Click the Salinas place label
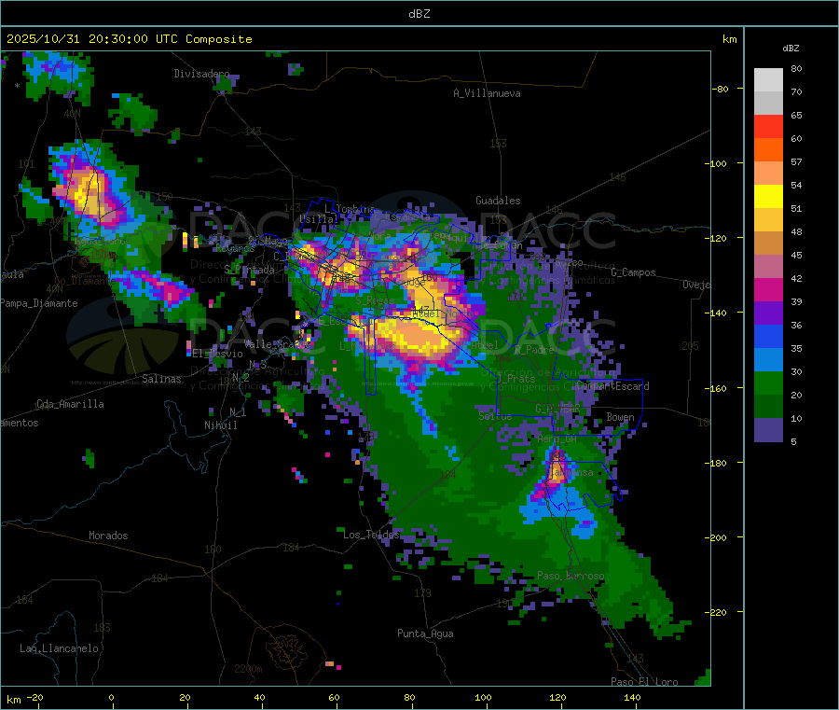Image resolution: width=839 pixels, height=710 pixels. (x=161, y=379)
